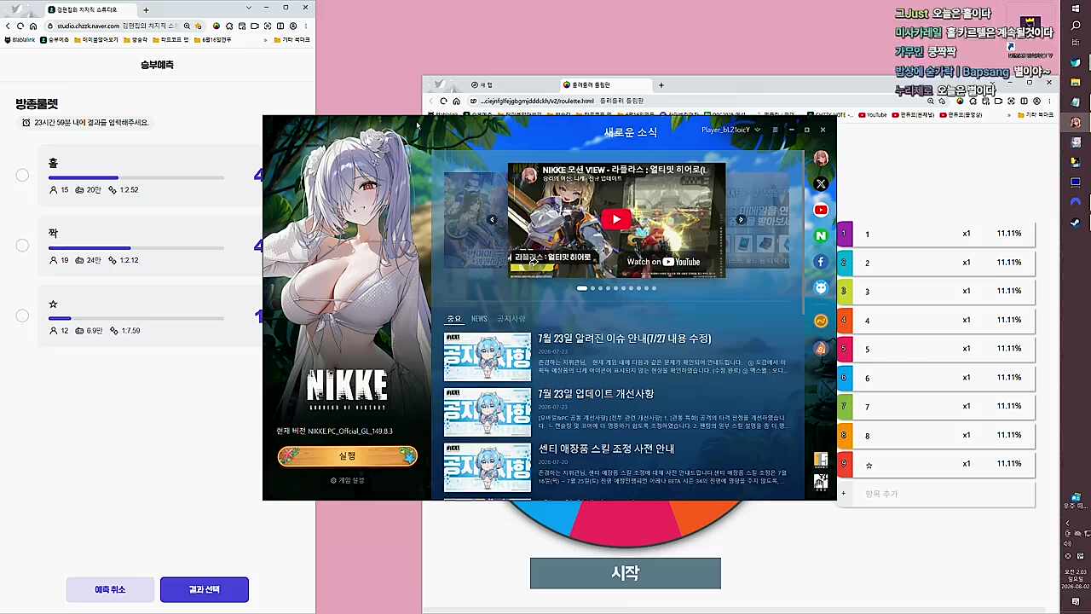Open the 기타 북마크 folder in left browser
Image resolution: width=1091 pixels, height=614 pixels.
pyautogui.click(x=292, y=40)
